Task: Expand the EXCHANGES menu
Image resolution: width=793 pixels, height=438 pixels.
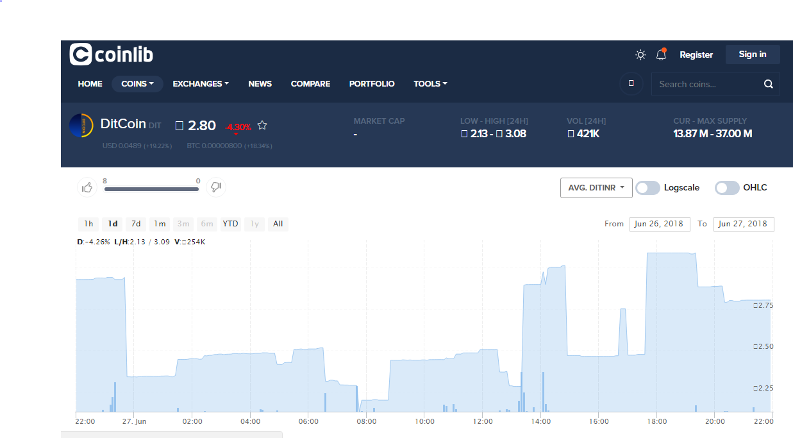Action: click(x=201, y=84)
